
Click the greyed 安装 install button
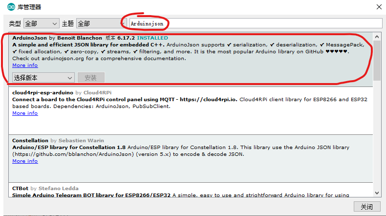91,78
